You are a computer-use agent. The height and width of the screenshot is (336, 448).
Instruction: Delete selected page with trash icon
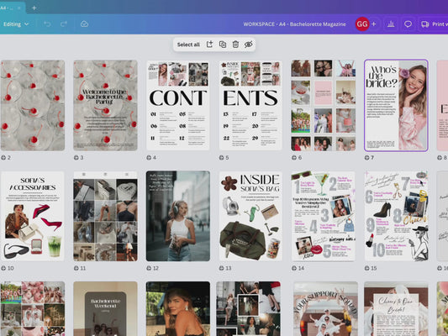[235, 45]
